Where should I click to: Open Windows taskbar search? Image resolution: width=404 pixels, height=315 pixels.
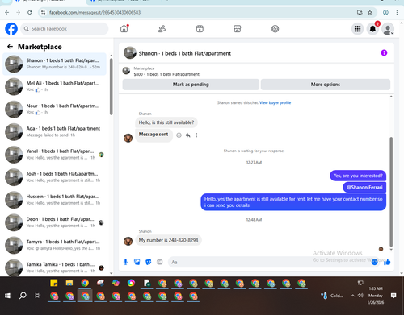pos(23,296)
